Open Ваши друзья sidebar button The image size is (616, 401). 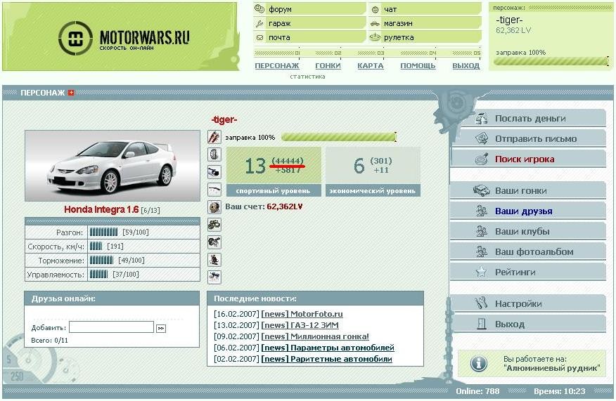click(x=528, y=211)
